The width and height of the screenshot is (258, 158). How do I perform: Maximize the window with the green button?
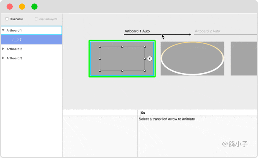34,7
